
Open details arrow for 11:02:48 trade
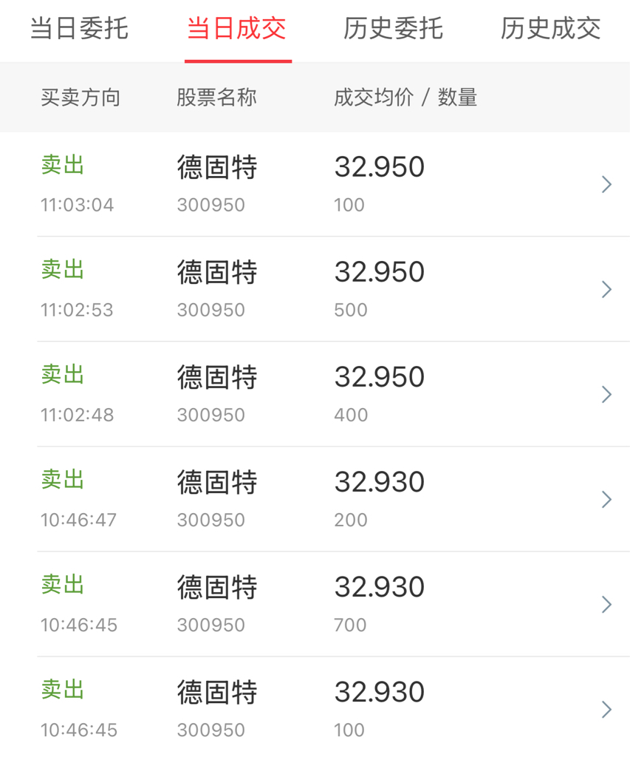[607, 395]
